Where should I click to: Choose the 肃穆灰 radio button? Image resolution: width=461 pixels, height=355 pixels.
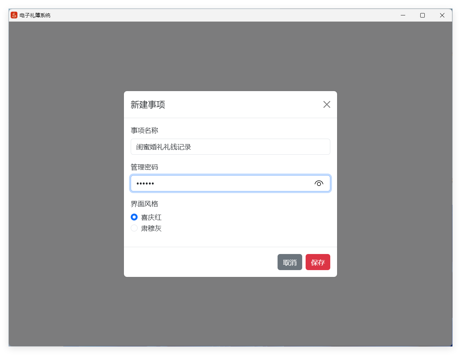coord(134,228)
